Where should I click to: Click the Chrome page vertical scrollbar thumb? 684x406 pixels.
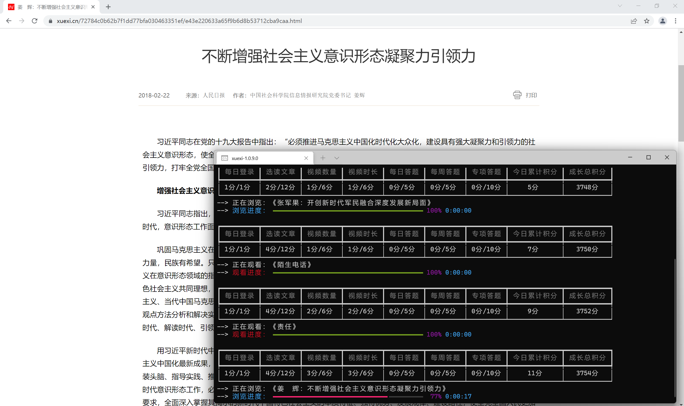pyautogui.click(x=681, y=103)
